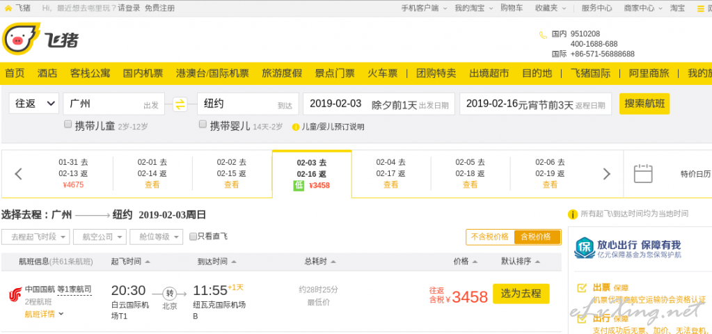712x334 pixels.
Task: Expand 航班详情 flight details
Action: (44, 314)
